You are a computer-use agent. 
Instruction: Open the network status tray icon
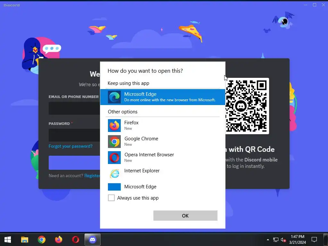pos(276,240)
